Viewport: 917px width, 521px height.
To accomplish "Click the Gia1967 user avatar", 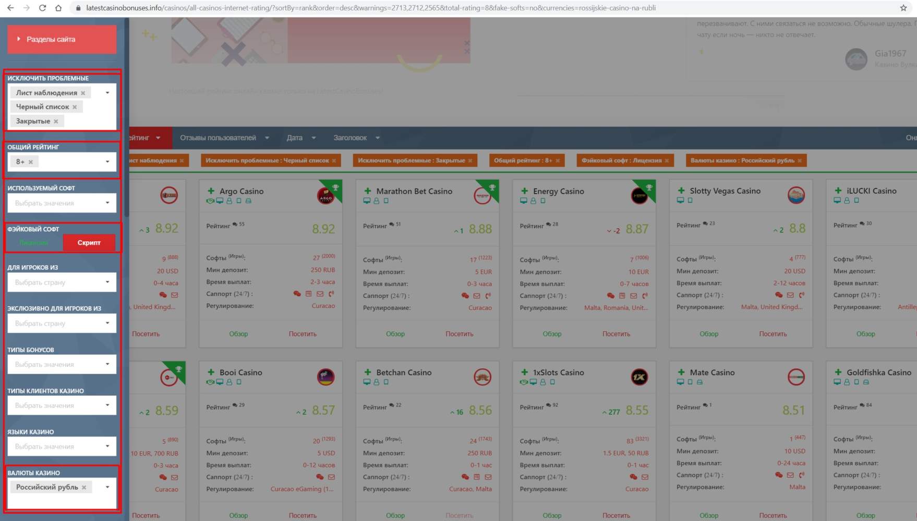I will tap(856, 59).
